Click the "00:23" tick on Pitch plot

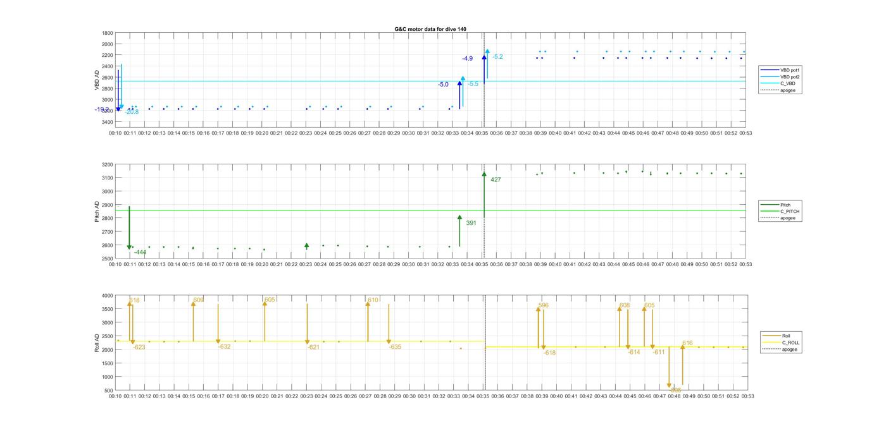click(306, 264)
